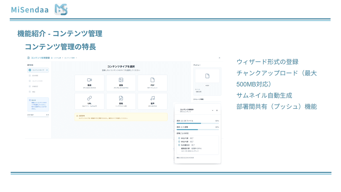Pick the PDF document content type
This screenshot has width=341, height=192.
(153, 83)
